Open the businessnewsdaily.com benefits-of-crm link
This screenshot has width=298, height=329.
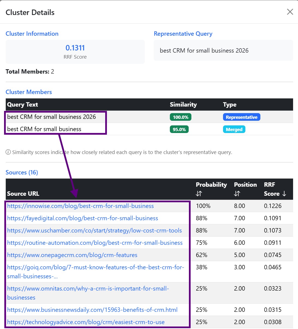[92, 310]
